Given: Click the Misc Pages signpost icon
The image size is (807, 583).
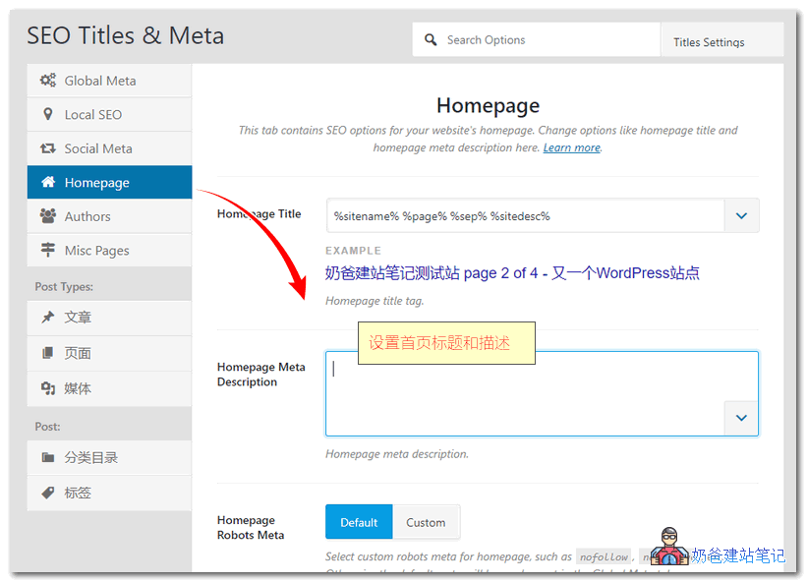Looking at the screenshot, I should 47,250.
